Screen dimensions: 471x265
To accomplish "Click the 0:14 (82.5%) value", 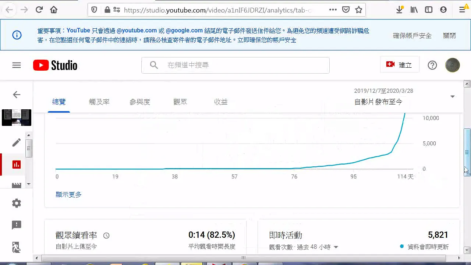I will 212,235.
